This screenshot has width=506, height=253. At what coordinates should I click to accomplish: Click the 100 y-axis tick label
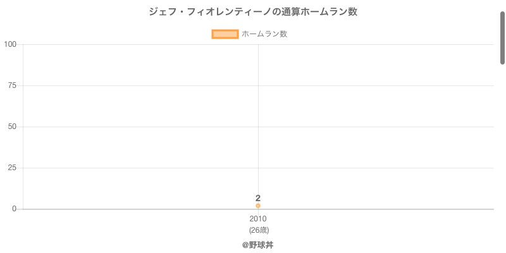point(10,44)
